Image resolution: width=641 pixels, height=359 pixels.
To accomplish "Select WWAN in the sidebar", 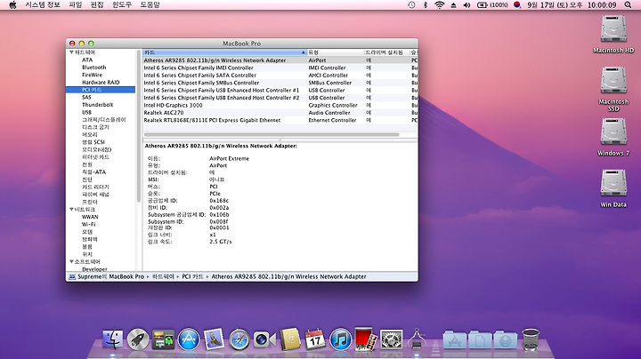I will click(x=90, y=217).
